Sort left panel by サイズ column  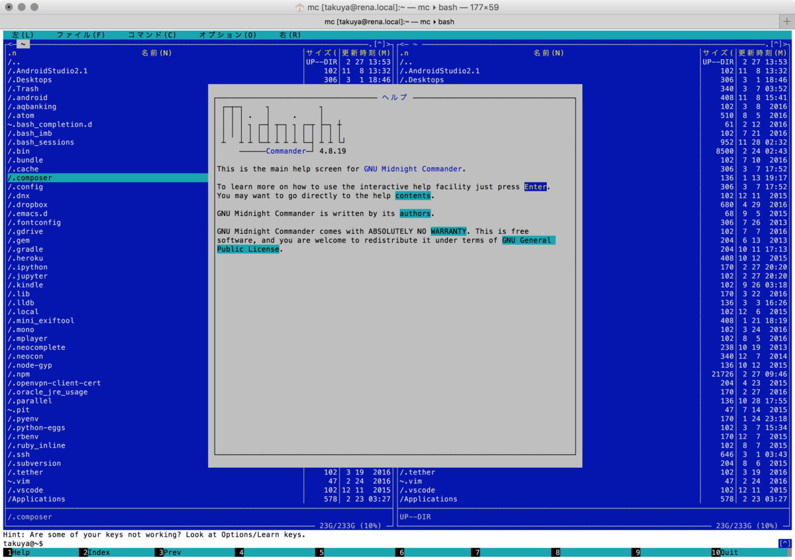coord(321,53)
